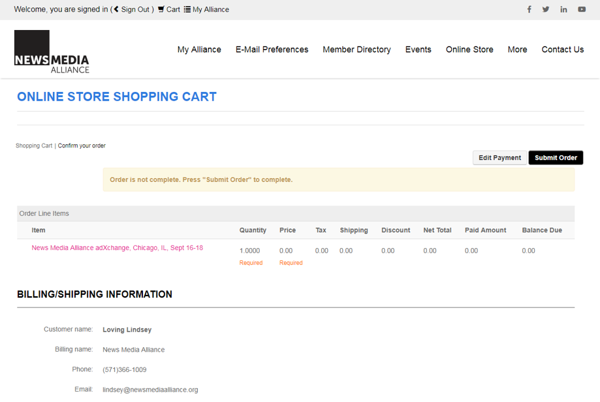Viewport: 600px width, 402px height.
Task: Open the Facebook social icon
Action: point(529,10)
